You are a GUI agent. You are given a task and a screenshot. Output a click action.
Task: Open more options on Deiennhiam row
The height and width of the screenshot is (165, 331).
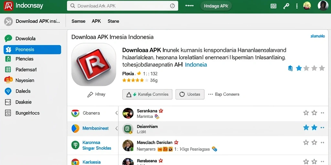point(322,128)
